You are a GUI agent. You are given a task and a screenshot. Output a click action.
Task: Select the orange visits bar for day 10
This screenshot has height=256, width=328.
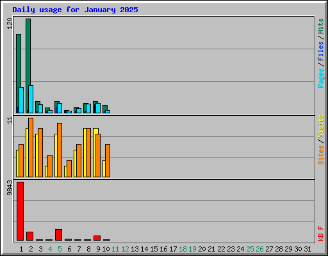(108, 161)
